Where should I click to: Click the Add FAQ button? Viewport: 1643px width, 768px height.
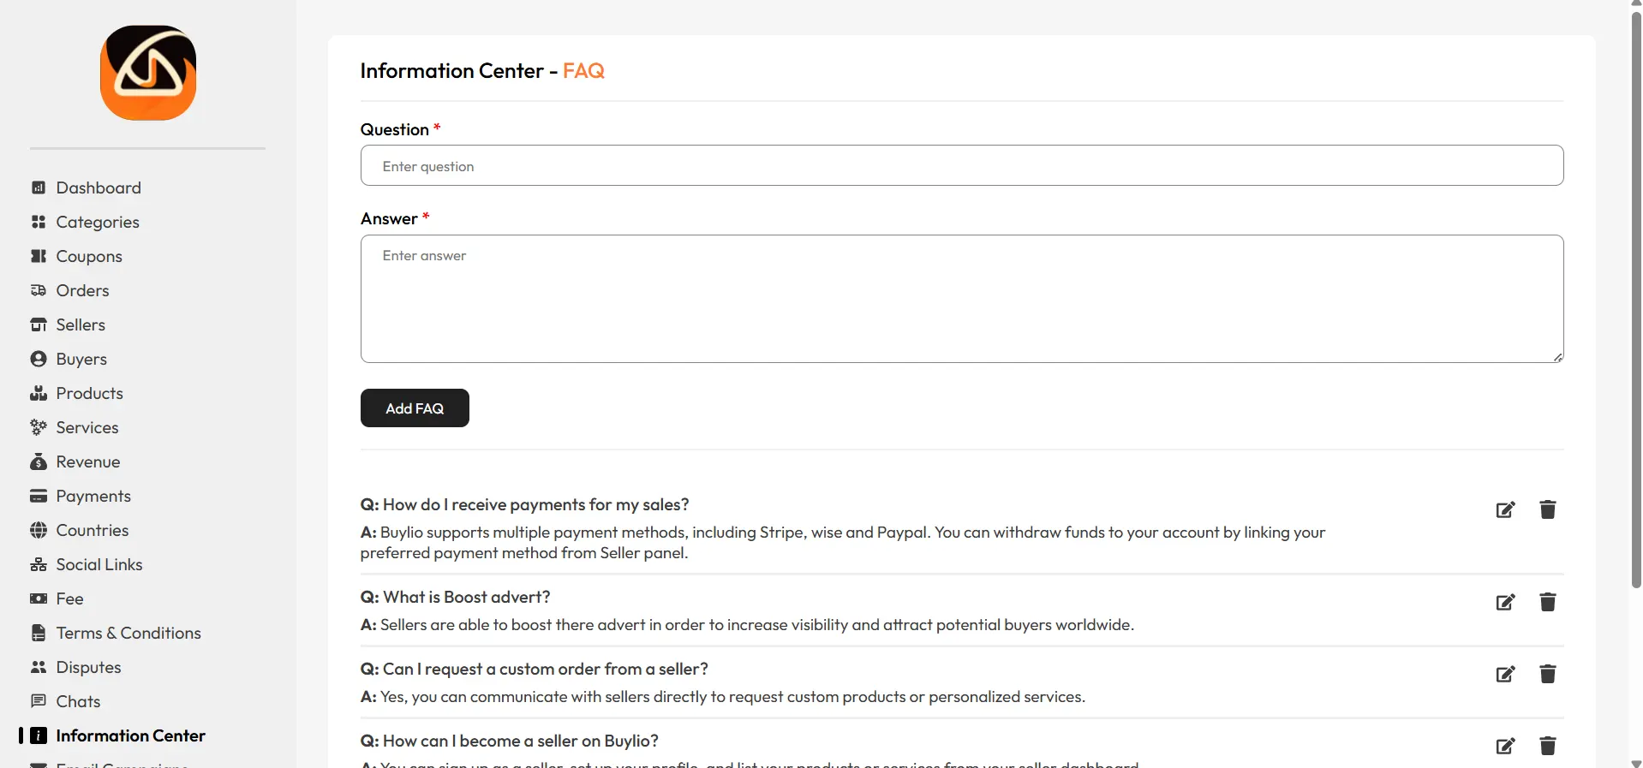pyautogui.click(x=415, y=408)
